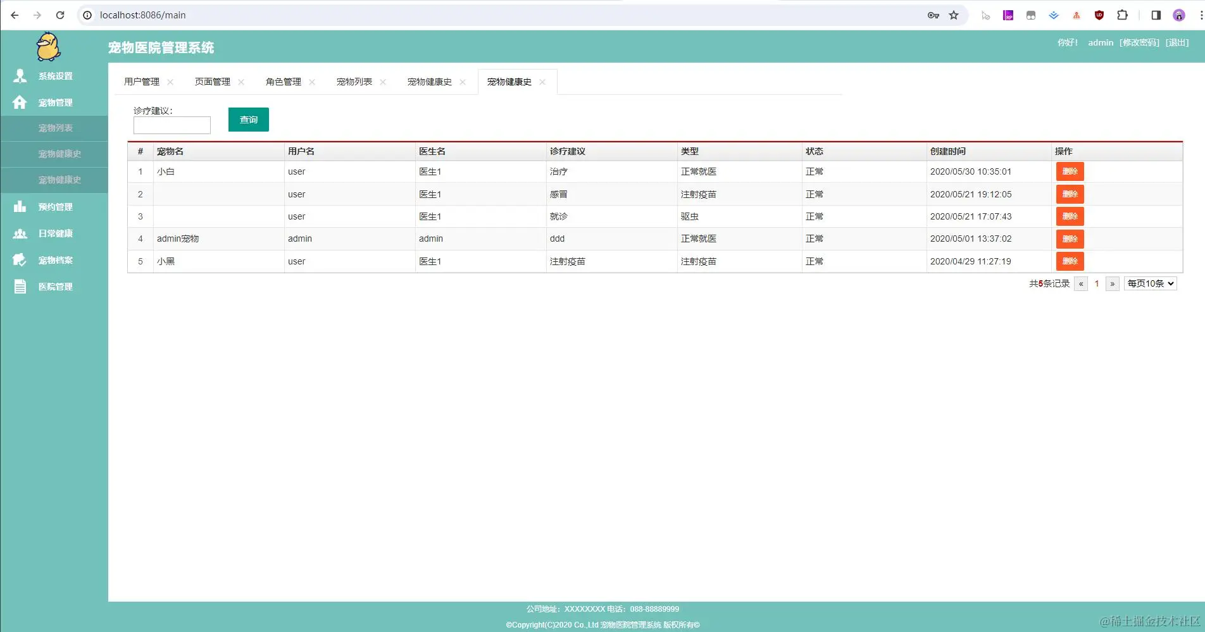Close the 角色管理 tab

(x=312, y=82)
